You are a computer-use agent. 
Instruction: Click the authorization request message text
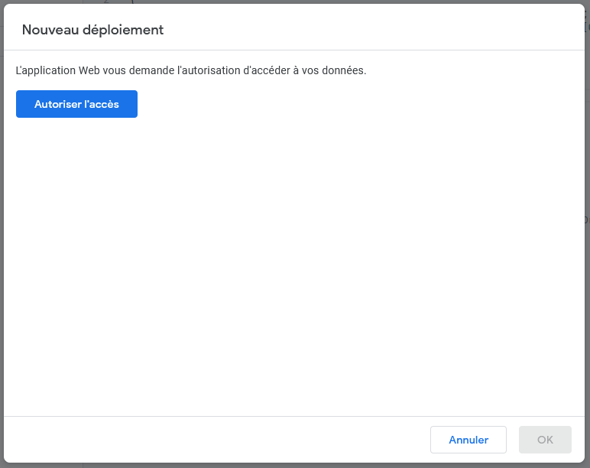point(191,70)
